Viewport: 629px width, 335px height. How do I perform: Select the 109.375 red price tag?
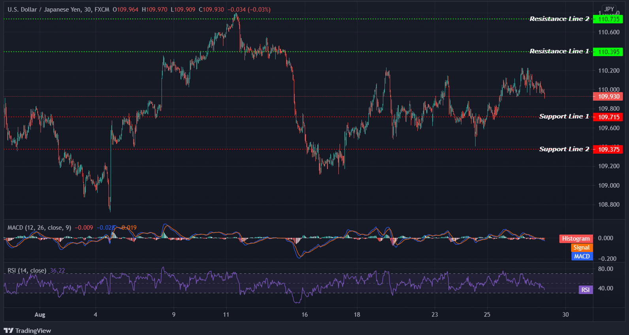pos(608,149)
